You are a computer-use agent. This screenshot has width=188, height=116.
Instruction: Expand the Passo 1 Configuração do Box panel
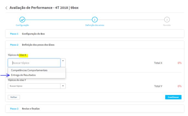[x=95, y=34]
